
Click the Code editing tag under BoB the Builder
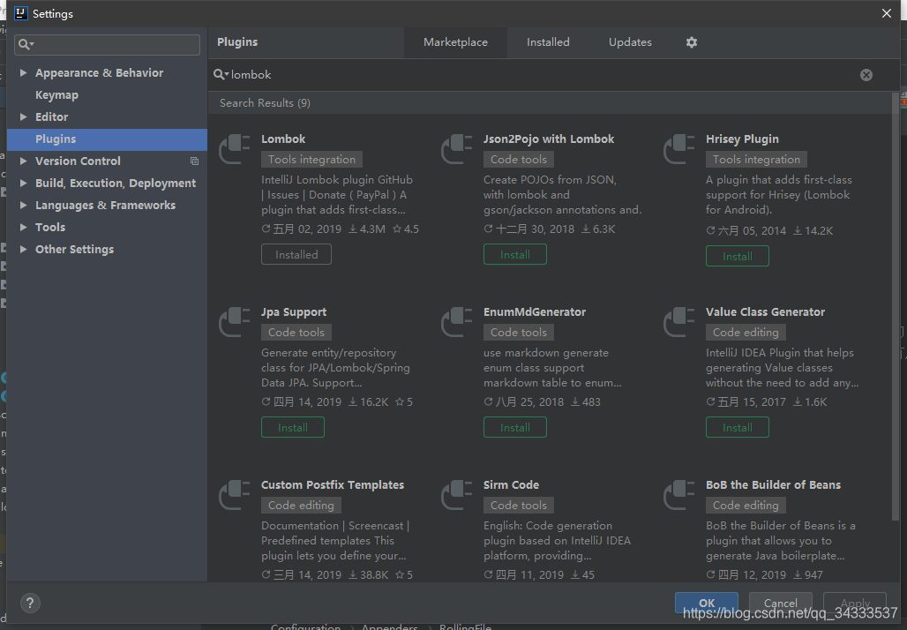[x=745, y=505]
